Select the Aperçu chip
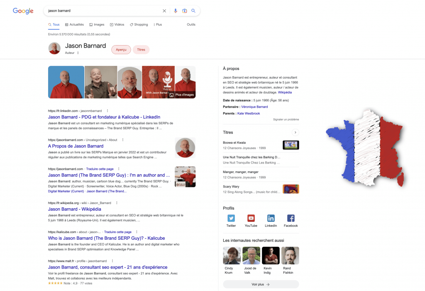 tap(121, 50)
